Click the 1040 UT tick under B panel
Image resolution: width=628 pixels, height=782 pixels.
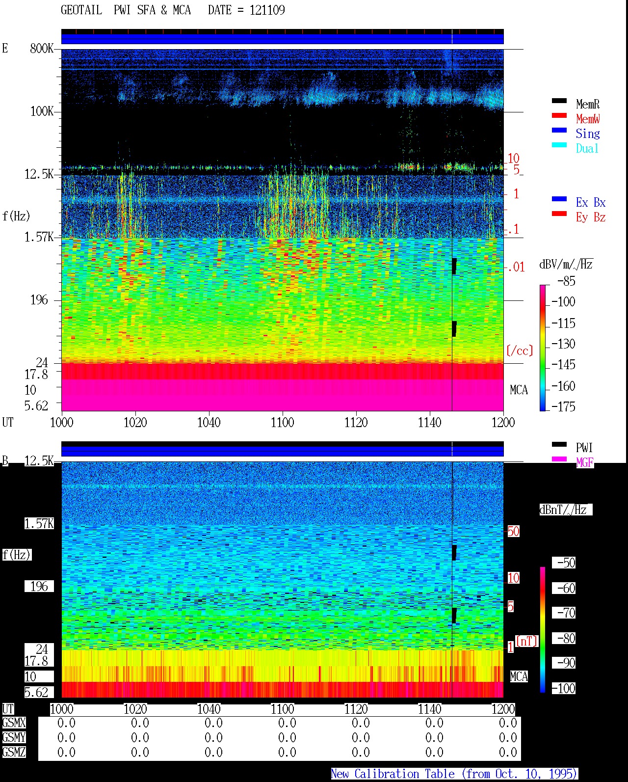[209, 709]
